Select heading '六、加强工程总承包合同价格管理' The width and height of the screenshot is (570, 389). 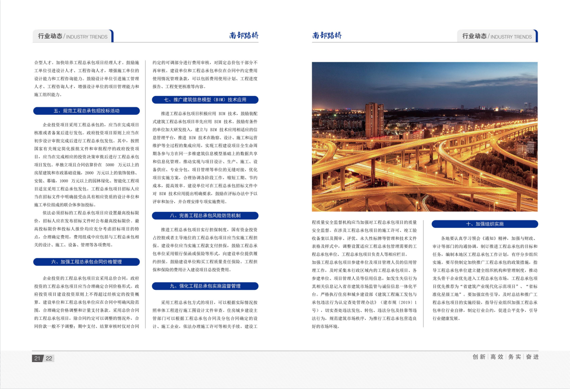click(x=86, y=262)
